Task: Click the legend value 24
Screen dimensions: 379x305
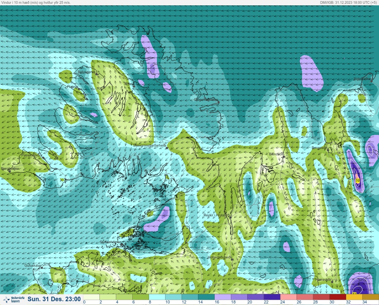Action: point(283,302)
